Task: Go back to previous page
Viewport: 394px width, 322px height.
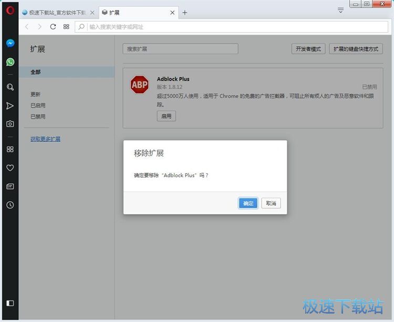Action: coord(27,27)
